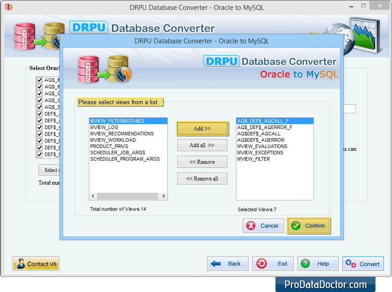The height and width of the screenshot is (292, 392).
Task: Select AQ$DEF$_AQCALL in selected views
Action: coord(275,134)
